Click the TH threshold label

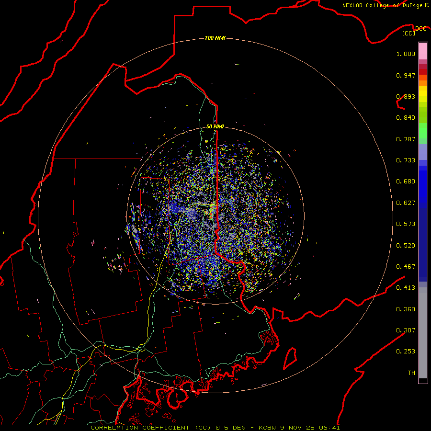click(x=411, y=373)
